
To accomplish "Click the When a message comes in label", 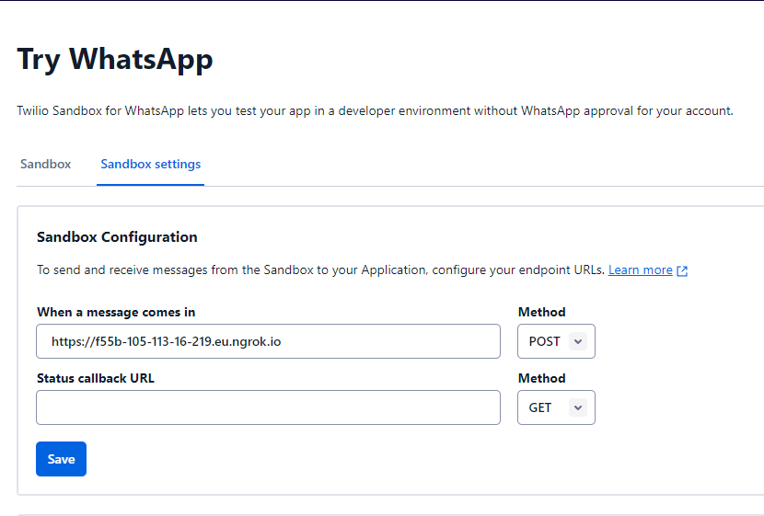I will [116, 312].
